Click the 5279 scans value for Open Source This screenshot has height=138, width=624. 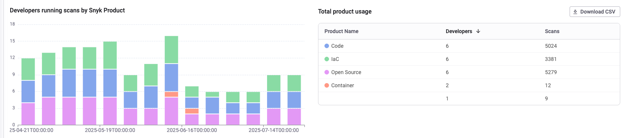tap(551, 72)
